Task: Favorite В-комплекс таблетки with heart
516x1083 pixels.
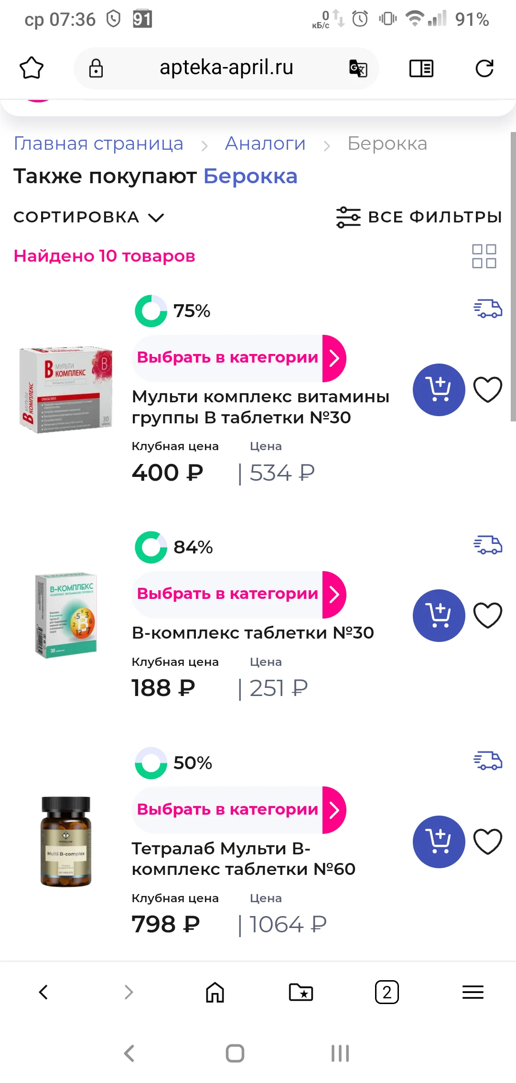Action: click(487, 616)
